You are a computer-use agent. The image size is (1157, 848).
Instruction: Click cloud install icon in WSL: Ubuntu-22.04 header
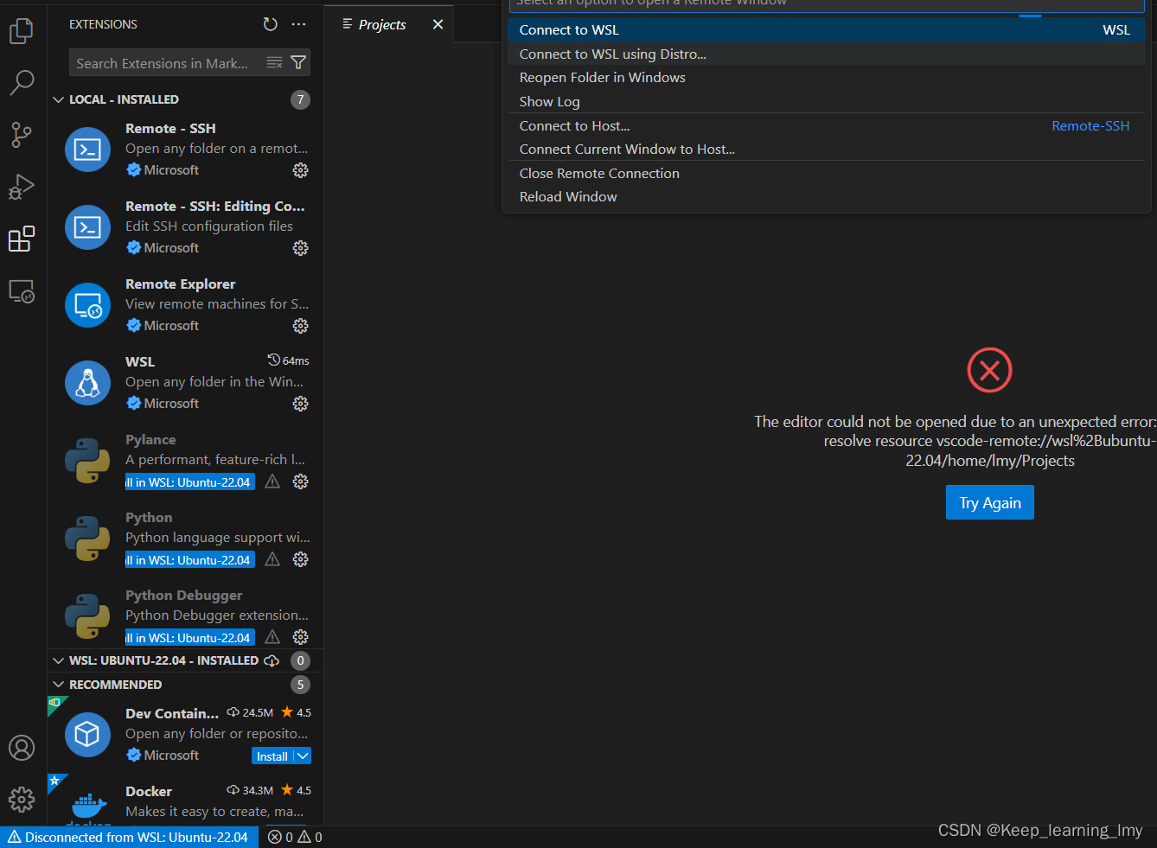(x=272, y=660)
